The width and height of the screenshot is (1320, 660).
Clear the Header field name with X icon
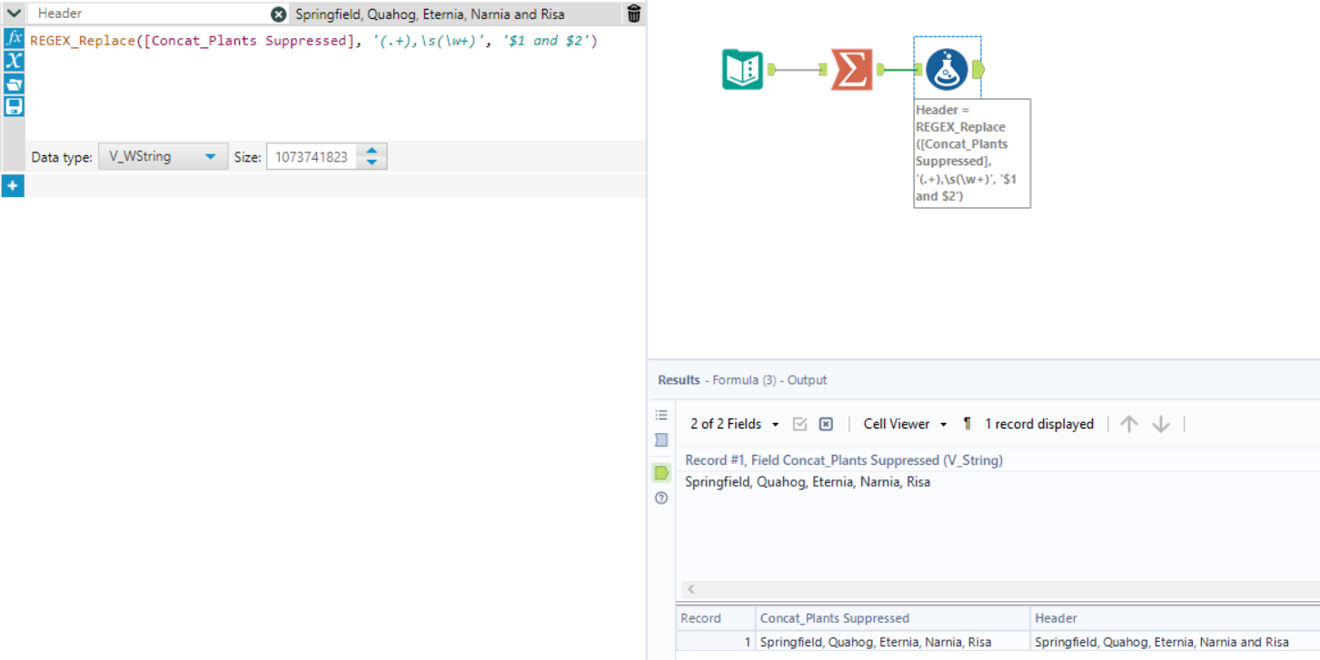(279, 15)
